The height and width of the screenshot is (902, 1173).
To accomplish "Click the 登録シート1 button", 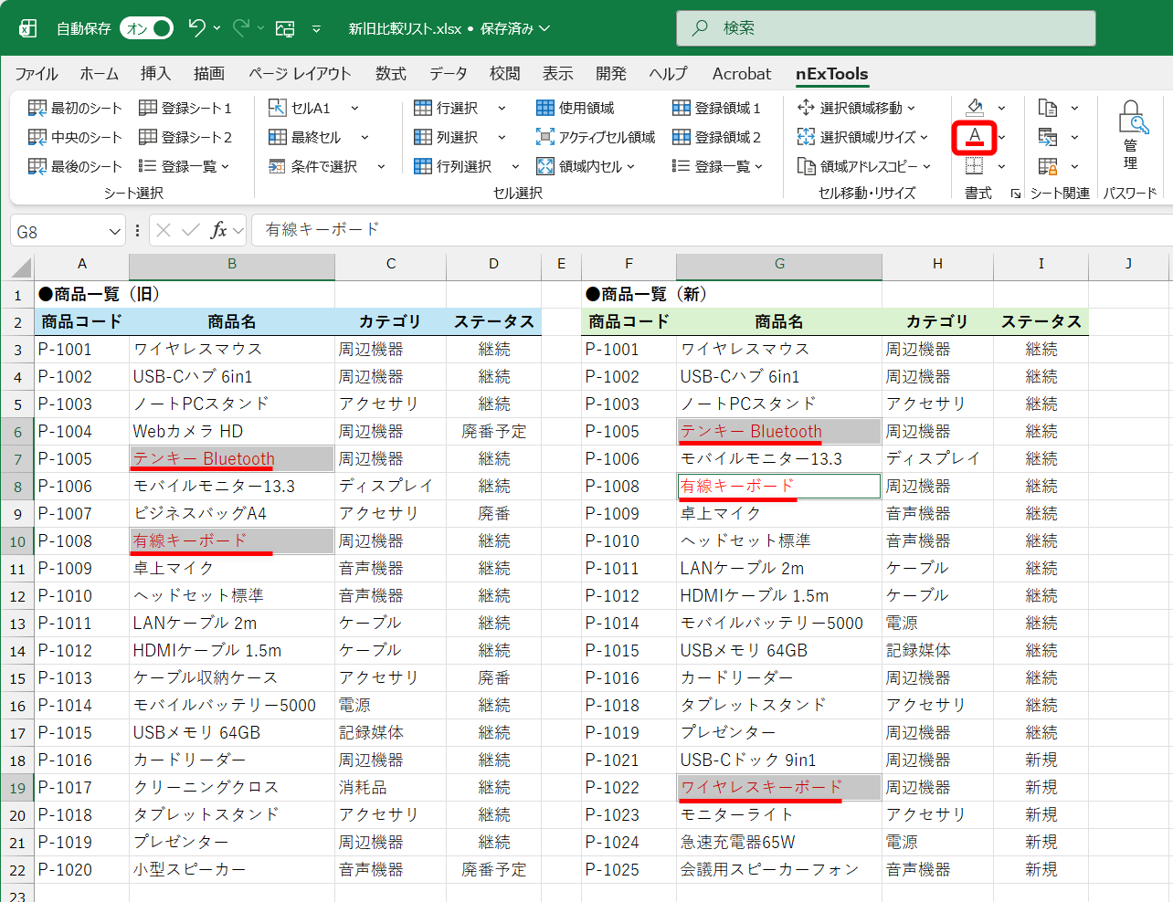I will coord(185,108).
